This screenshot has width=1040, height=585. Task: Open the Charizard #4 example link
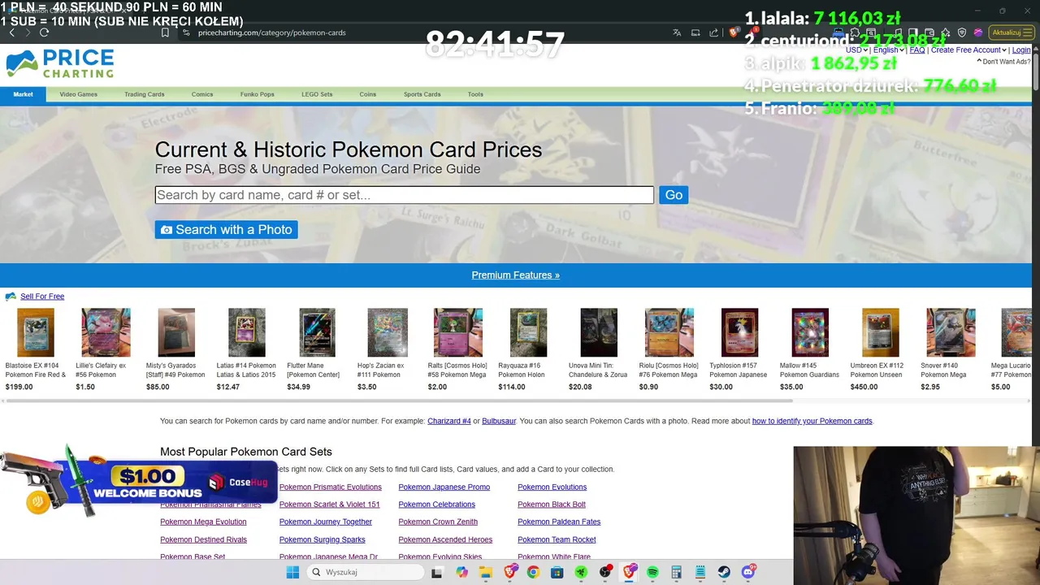click(x=449, y=422)
